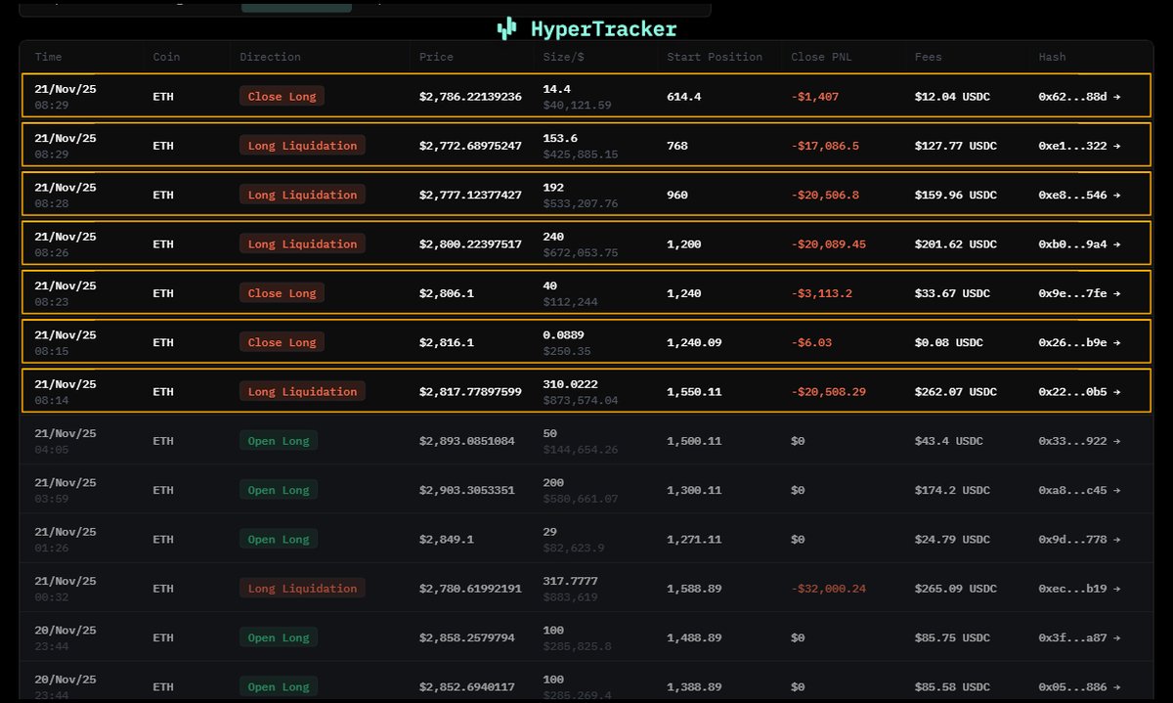
Task: Open transaction hash 0x3f...a87 link
Action: [x=1079, y=637]
